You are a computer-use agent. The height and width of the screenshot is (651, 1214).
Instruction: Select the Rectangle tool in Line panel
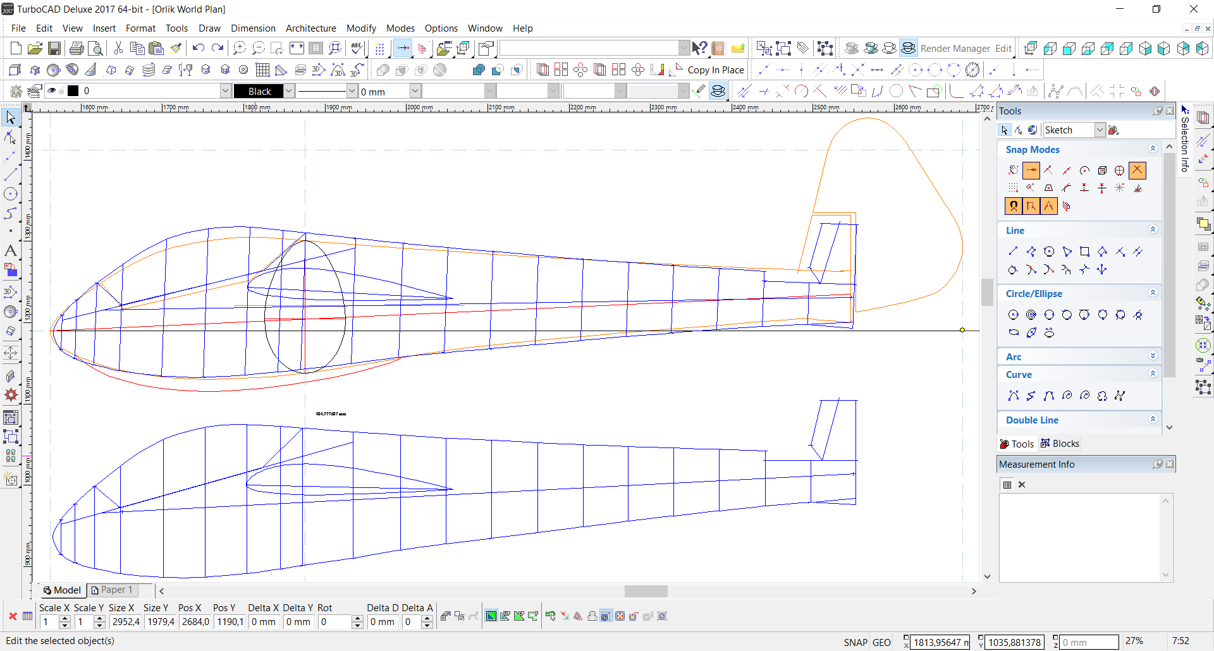pyautogui.click(x=1084, y=252)
